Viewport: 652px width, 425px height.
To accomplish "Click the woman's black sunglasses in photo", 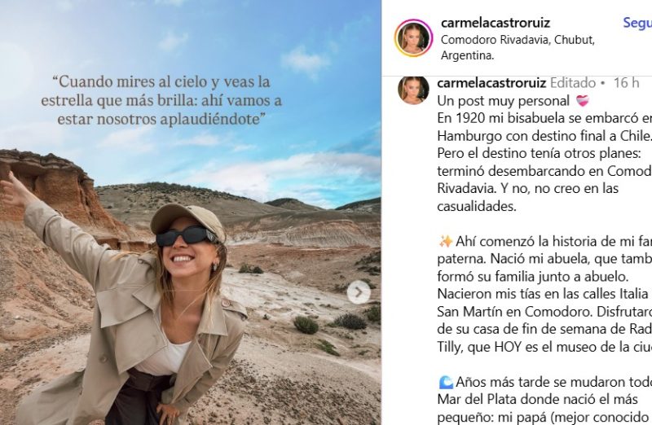I will coord(187,236).
